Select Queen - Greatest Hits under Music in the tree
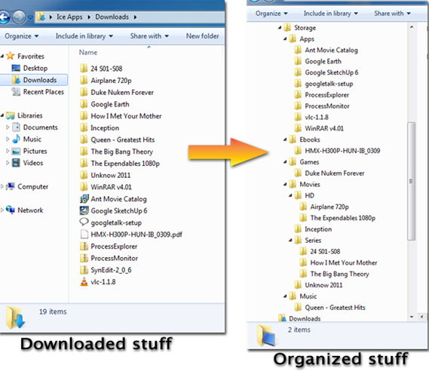 pos(335,308)
